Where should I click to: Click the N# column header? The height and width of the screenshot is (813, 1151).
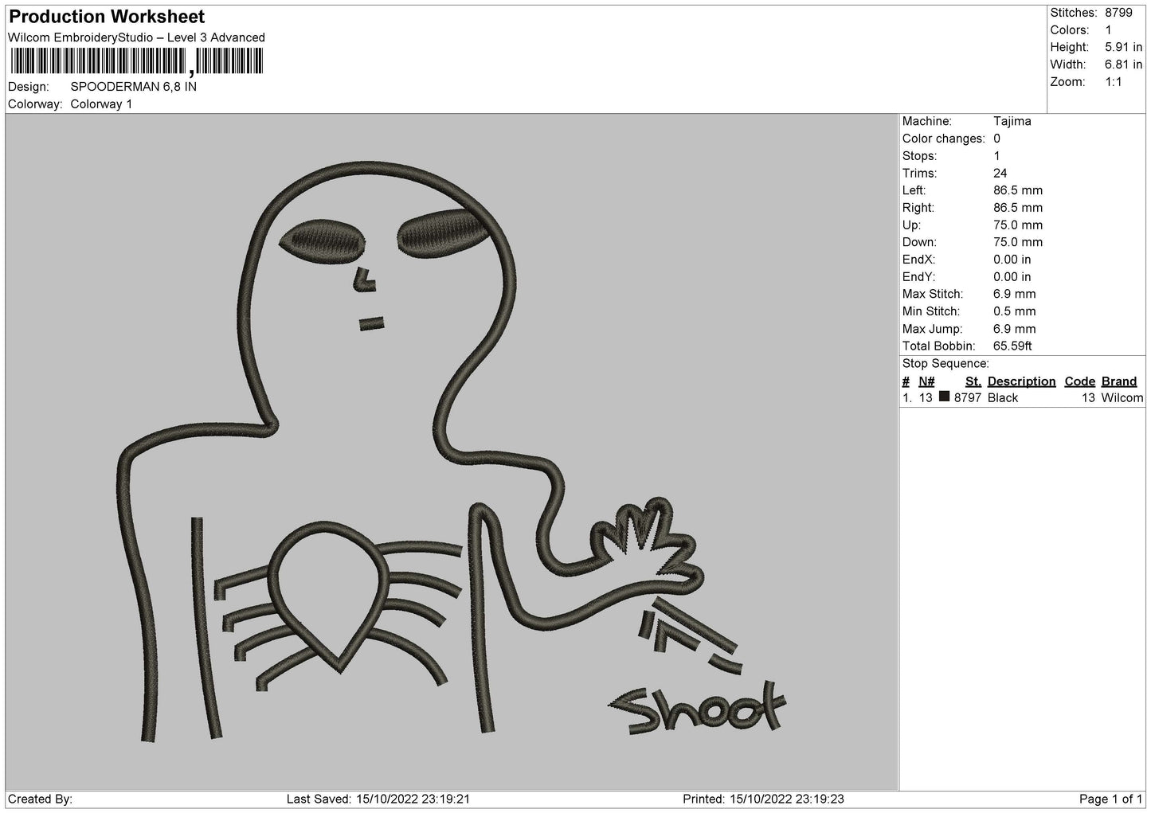click(926, 381)
